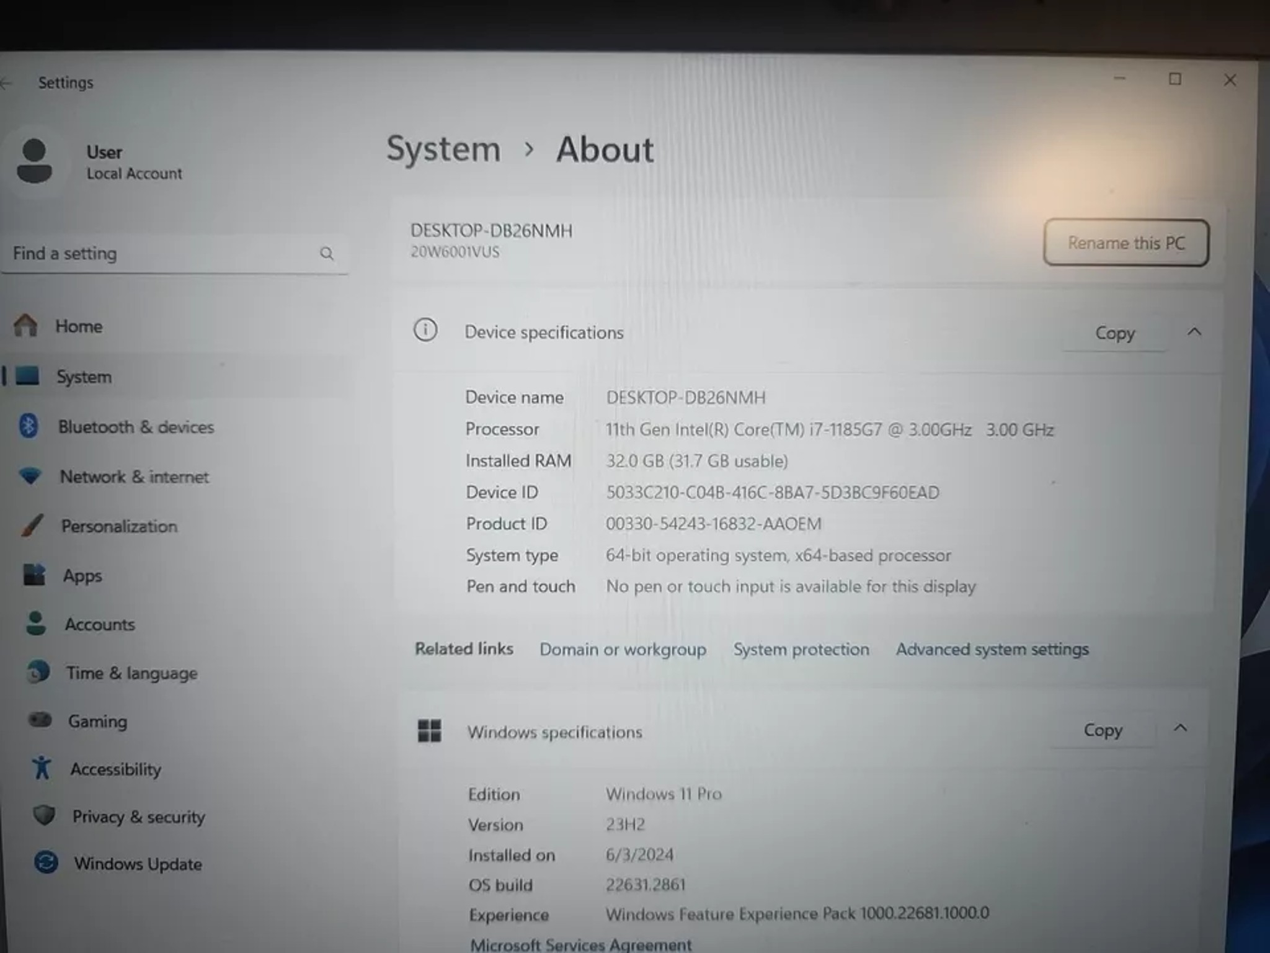Click the Rename this PC button
The width and height of the screenshot is (1270, 953).
[1126, 243]
